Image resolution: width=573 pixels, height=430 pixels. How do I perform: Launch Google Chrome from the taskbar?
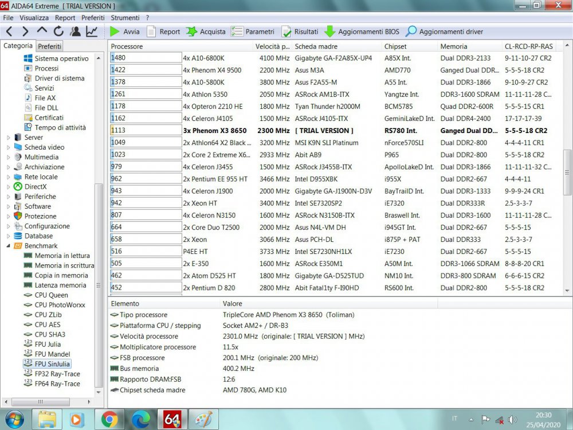[x=109, y=419]
